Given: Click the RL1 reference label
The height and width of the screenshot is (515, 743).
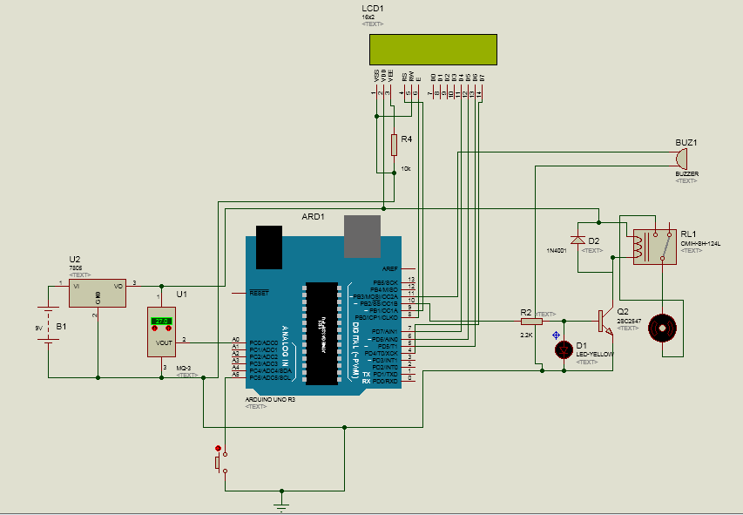Looking at the screenshot, I should [x=688, y=234].
